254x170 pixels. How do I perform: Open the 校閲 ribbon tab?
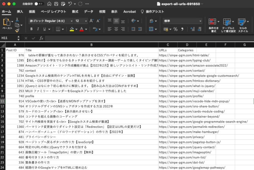click(x=102, y=11)
